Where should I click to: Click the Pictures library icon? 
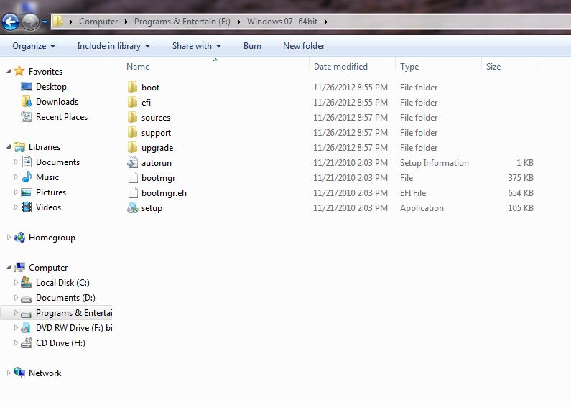27,192
